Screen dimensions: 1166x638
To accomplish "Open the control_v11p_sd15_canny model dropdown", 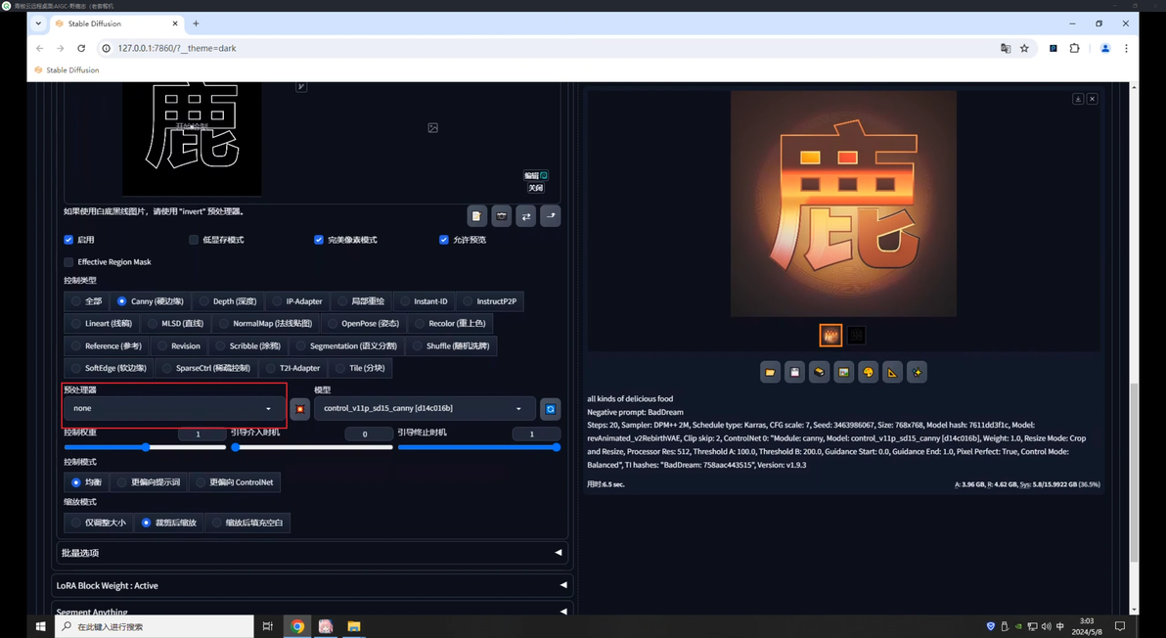I will [424, 408].
